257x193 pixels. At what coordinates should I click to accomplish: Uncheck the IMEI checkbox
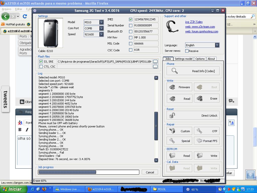click(x=131, y=19)
